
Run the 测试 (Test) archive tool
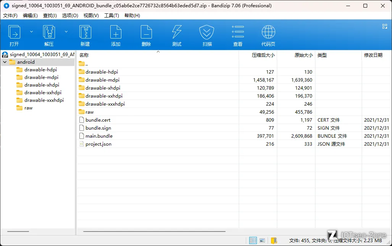177,32
